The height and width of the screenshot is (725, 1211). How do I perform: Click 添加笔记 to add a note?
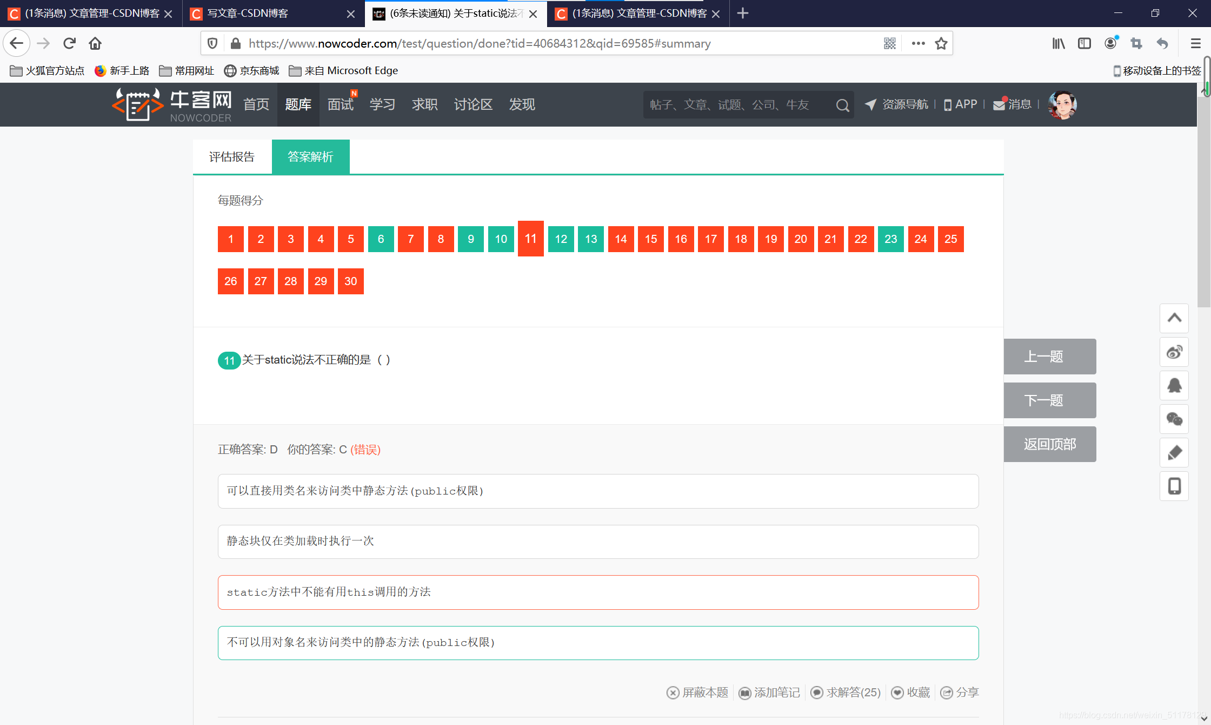point(769,693)
